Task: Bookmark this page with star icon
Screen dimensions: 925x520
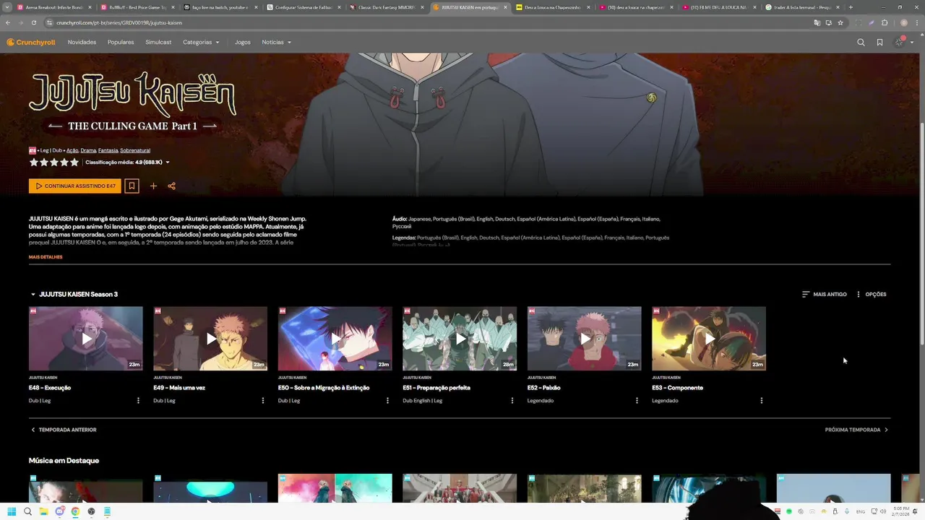Action: (x=840, y=22)
